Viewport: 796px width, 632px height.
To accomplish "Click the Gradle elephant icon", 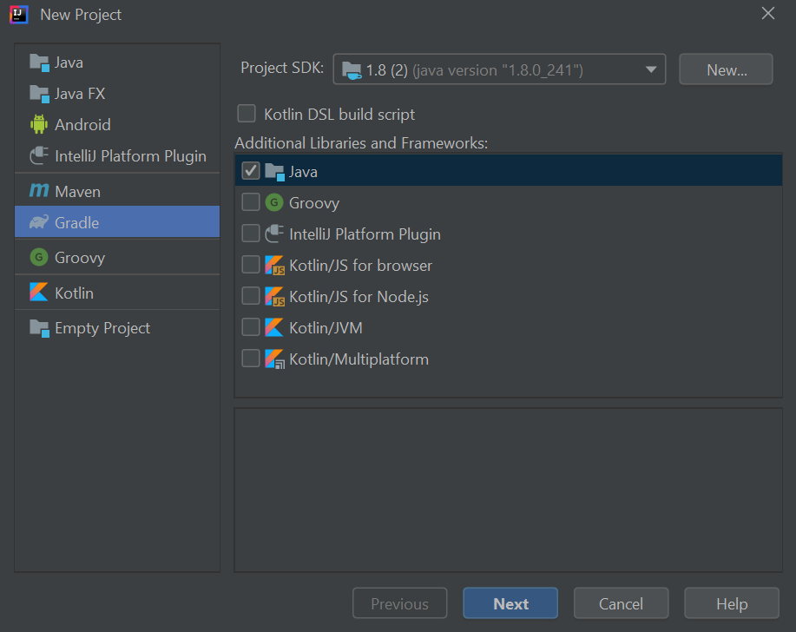I will [39, 222].
